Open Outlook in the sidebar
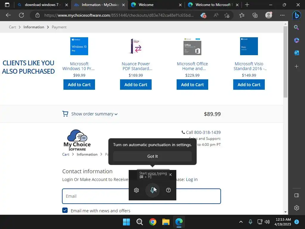 coord(296,53)
